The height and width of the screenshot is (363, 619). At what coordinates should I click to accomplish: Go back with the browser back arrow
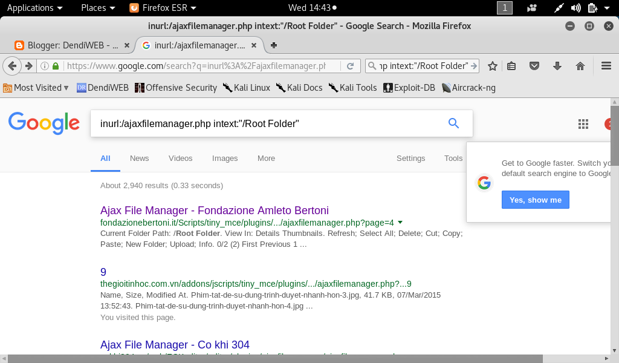point(12,66)
